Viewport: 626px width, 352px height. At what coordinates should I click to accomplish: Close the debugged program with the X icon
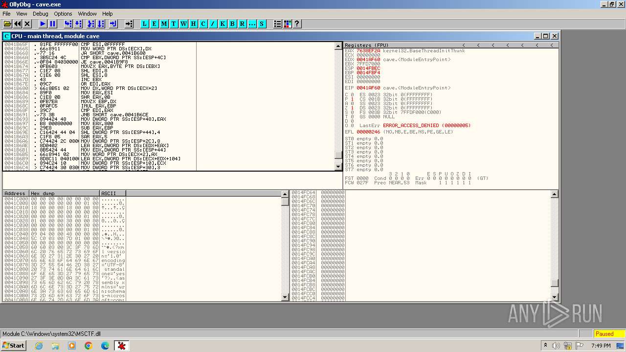27,23
